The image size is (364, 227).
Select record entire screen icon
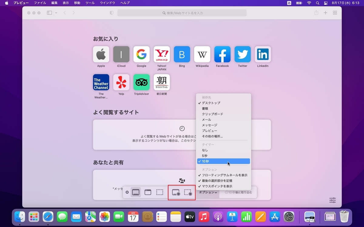coord(176,192)
